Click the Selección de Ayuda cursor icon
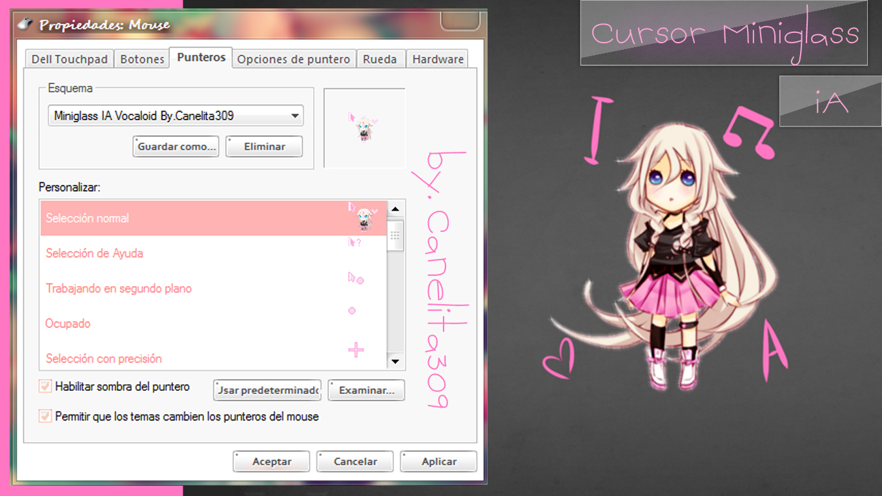 [354, 243]
